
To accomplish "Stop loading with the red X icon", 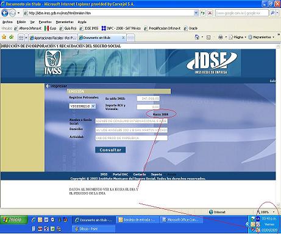I will pyautogui.click(x=210, y=13).
